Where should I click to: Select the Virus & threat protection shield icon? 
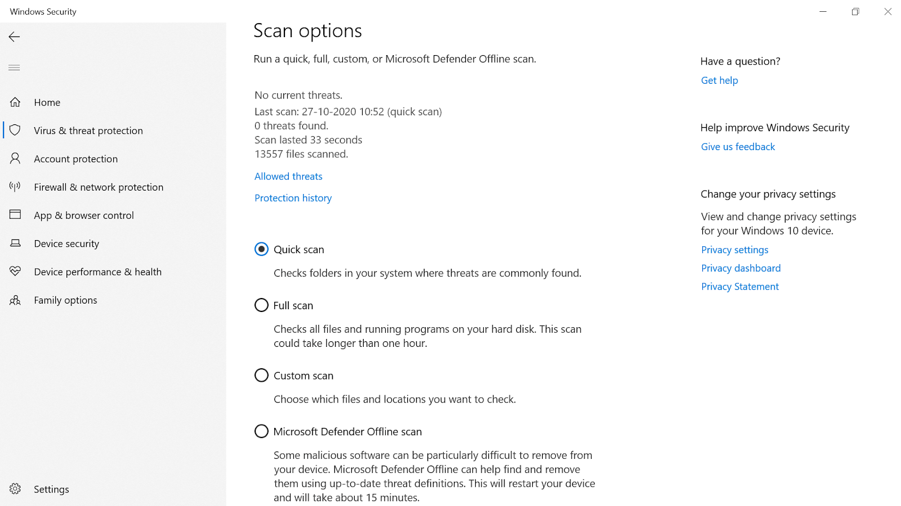[15, 130]
